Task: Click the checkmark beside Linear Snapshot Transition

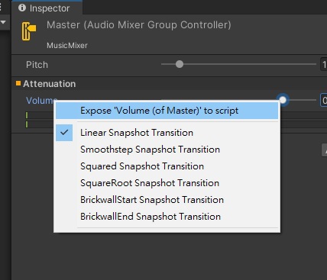Action: click(x=64, y=132)
